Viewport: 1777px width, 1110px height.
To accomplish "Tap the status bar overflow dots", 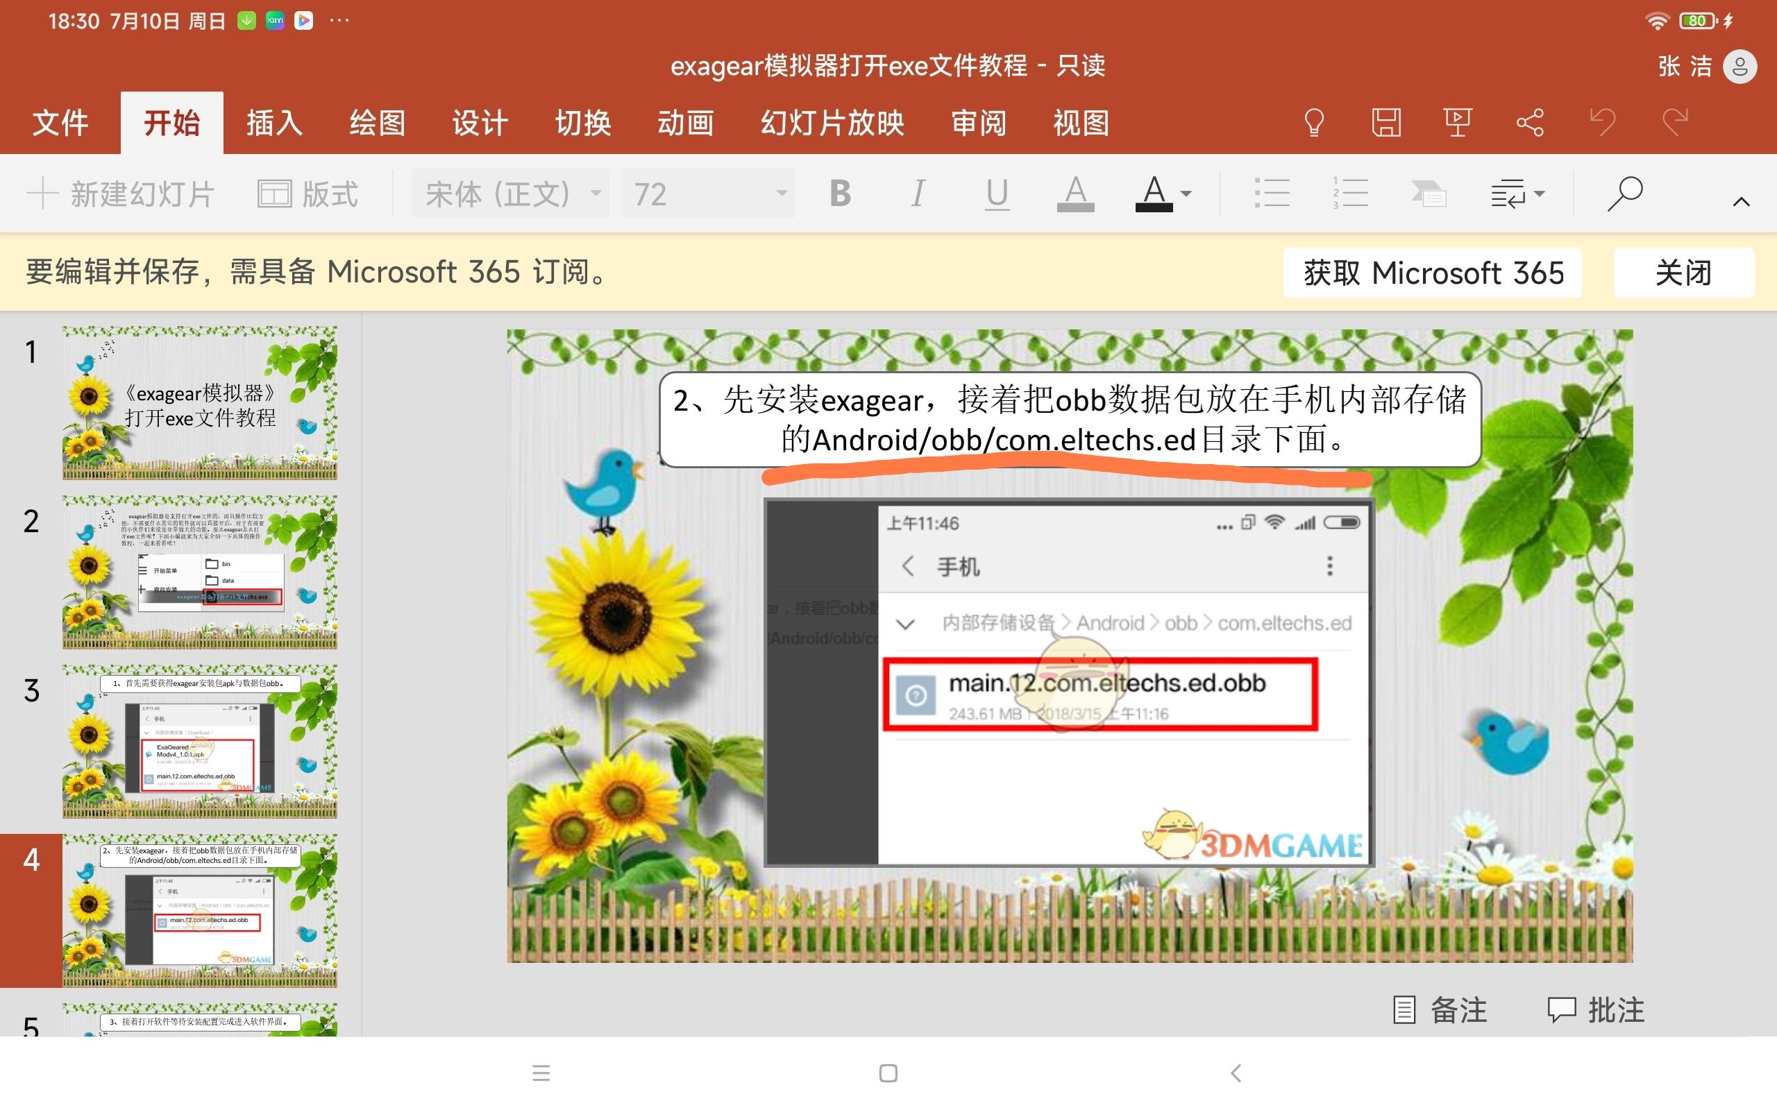I will (x=339, y=21).
